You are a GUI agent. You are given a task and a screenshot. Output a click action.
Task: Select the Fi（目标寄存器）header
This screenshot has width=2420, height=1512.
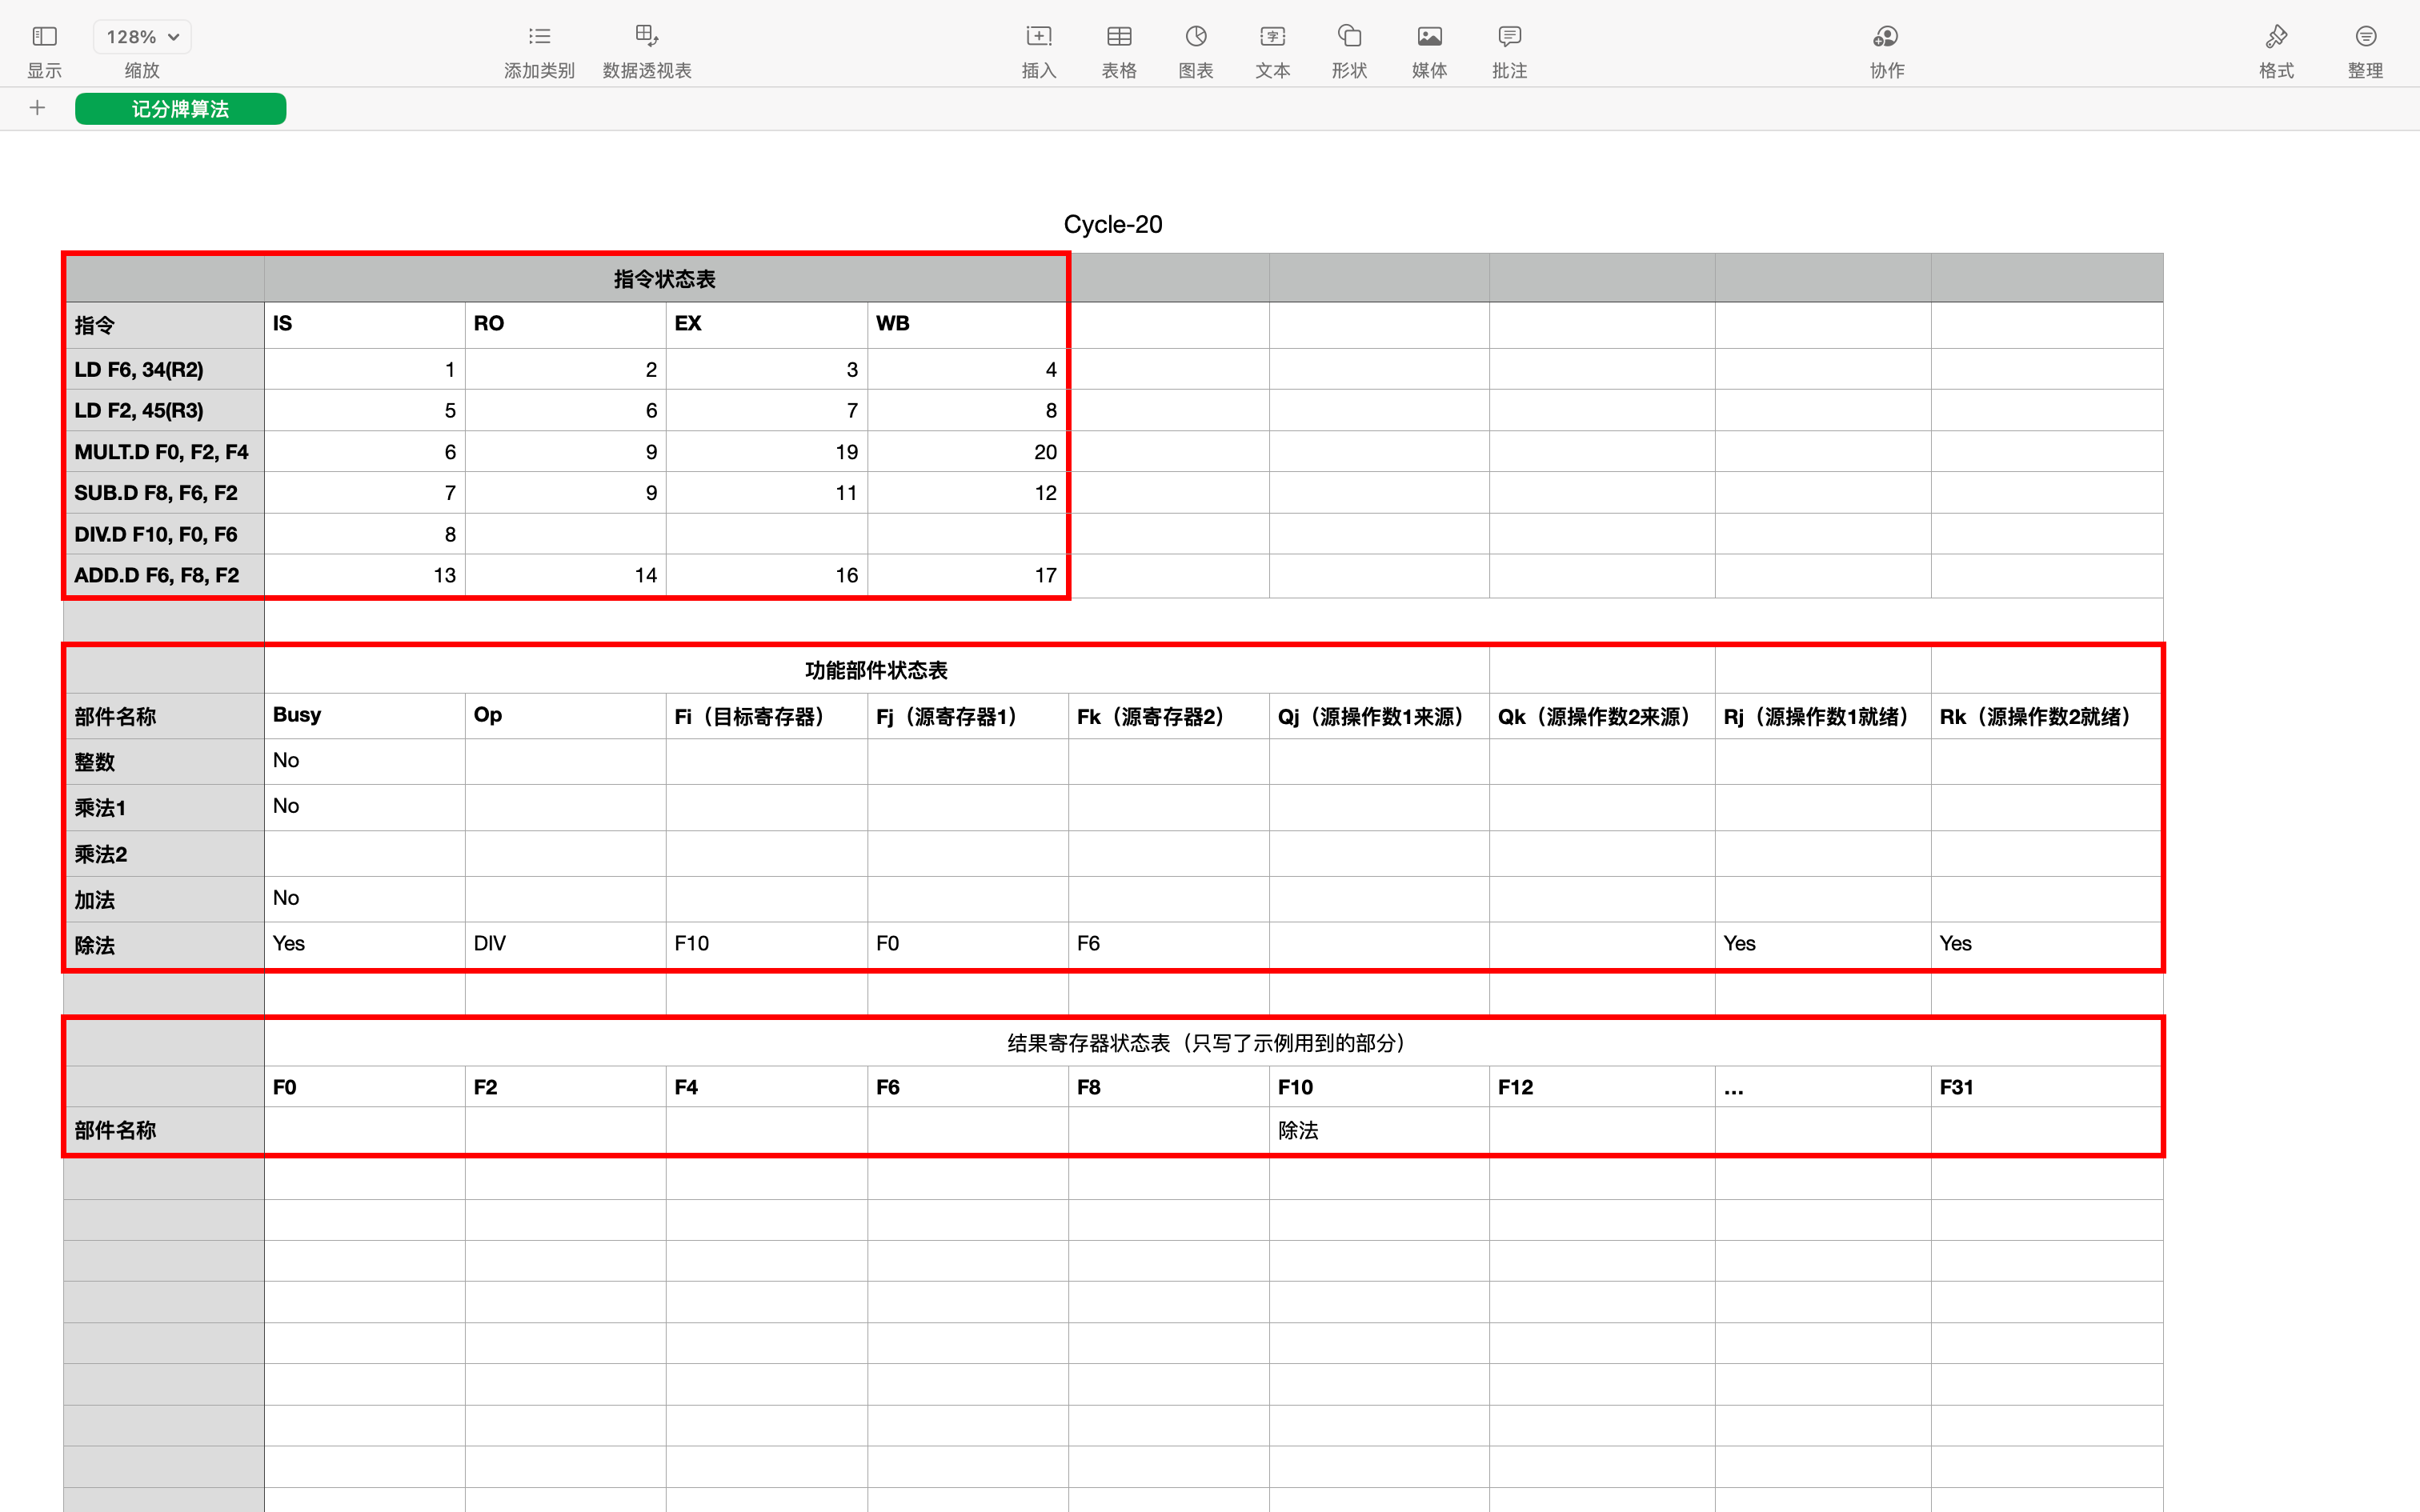coord(767,716)
